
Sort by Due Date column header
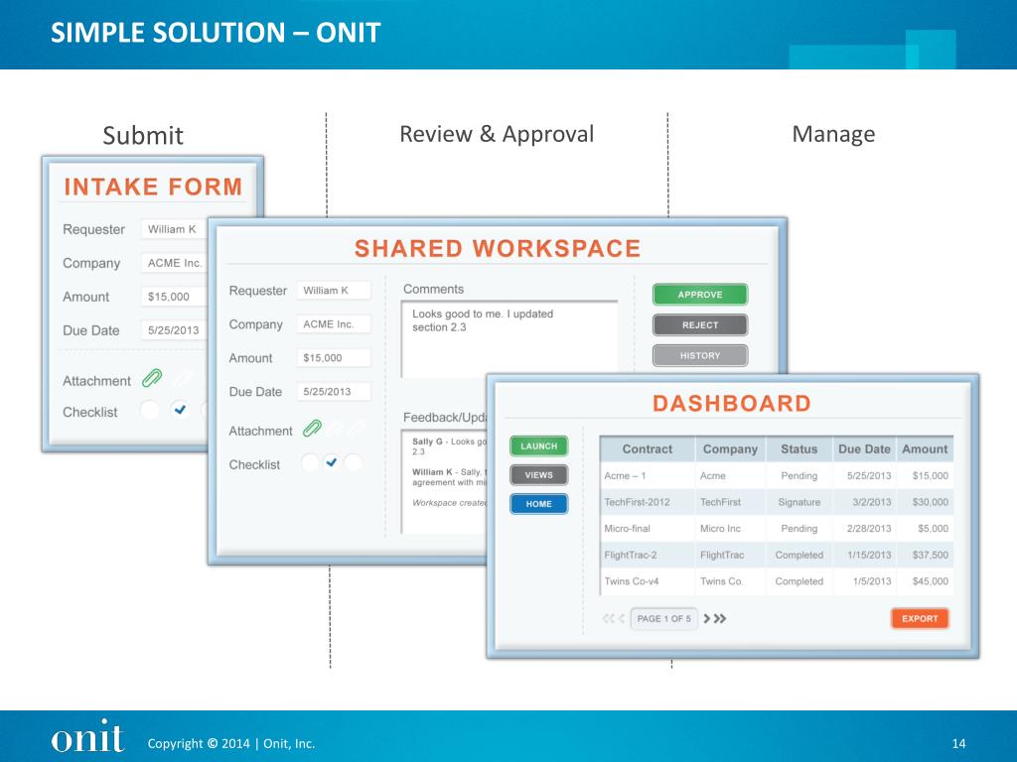coord(865,449)
